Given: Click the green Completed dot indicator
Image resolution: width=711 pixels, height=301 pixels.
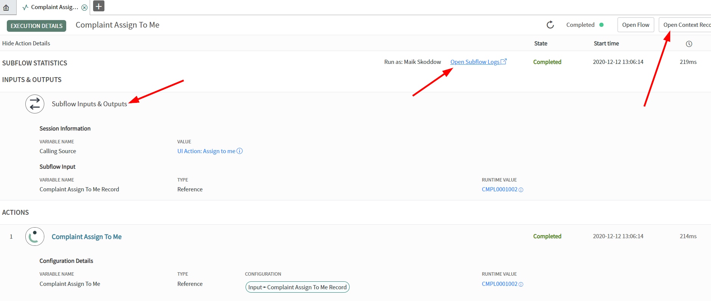Looking at the screenshot, I should pyautogui.click(x=602, y=25).
